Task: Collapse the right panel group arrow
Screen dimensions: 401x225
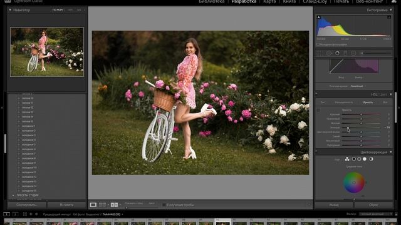Action: pos(399,107)
